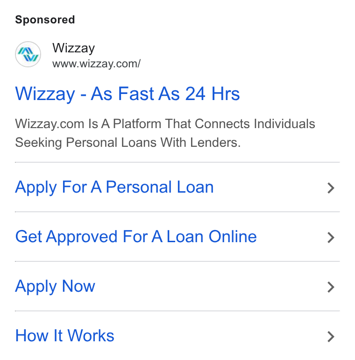The image size is (355, 360).
Task: Visit the How It Works sitelink
Action: tap(64, 336)
